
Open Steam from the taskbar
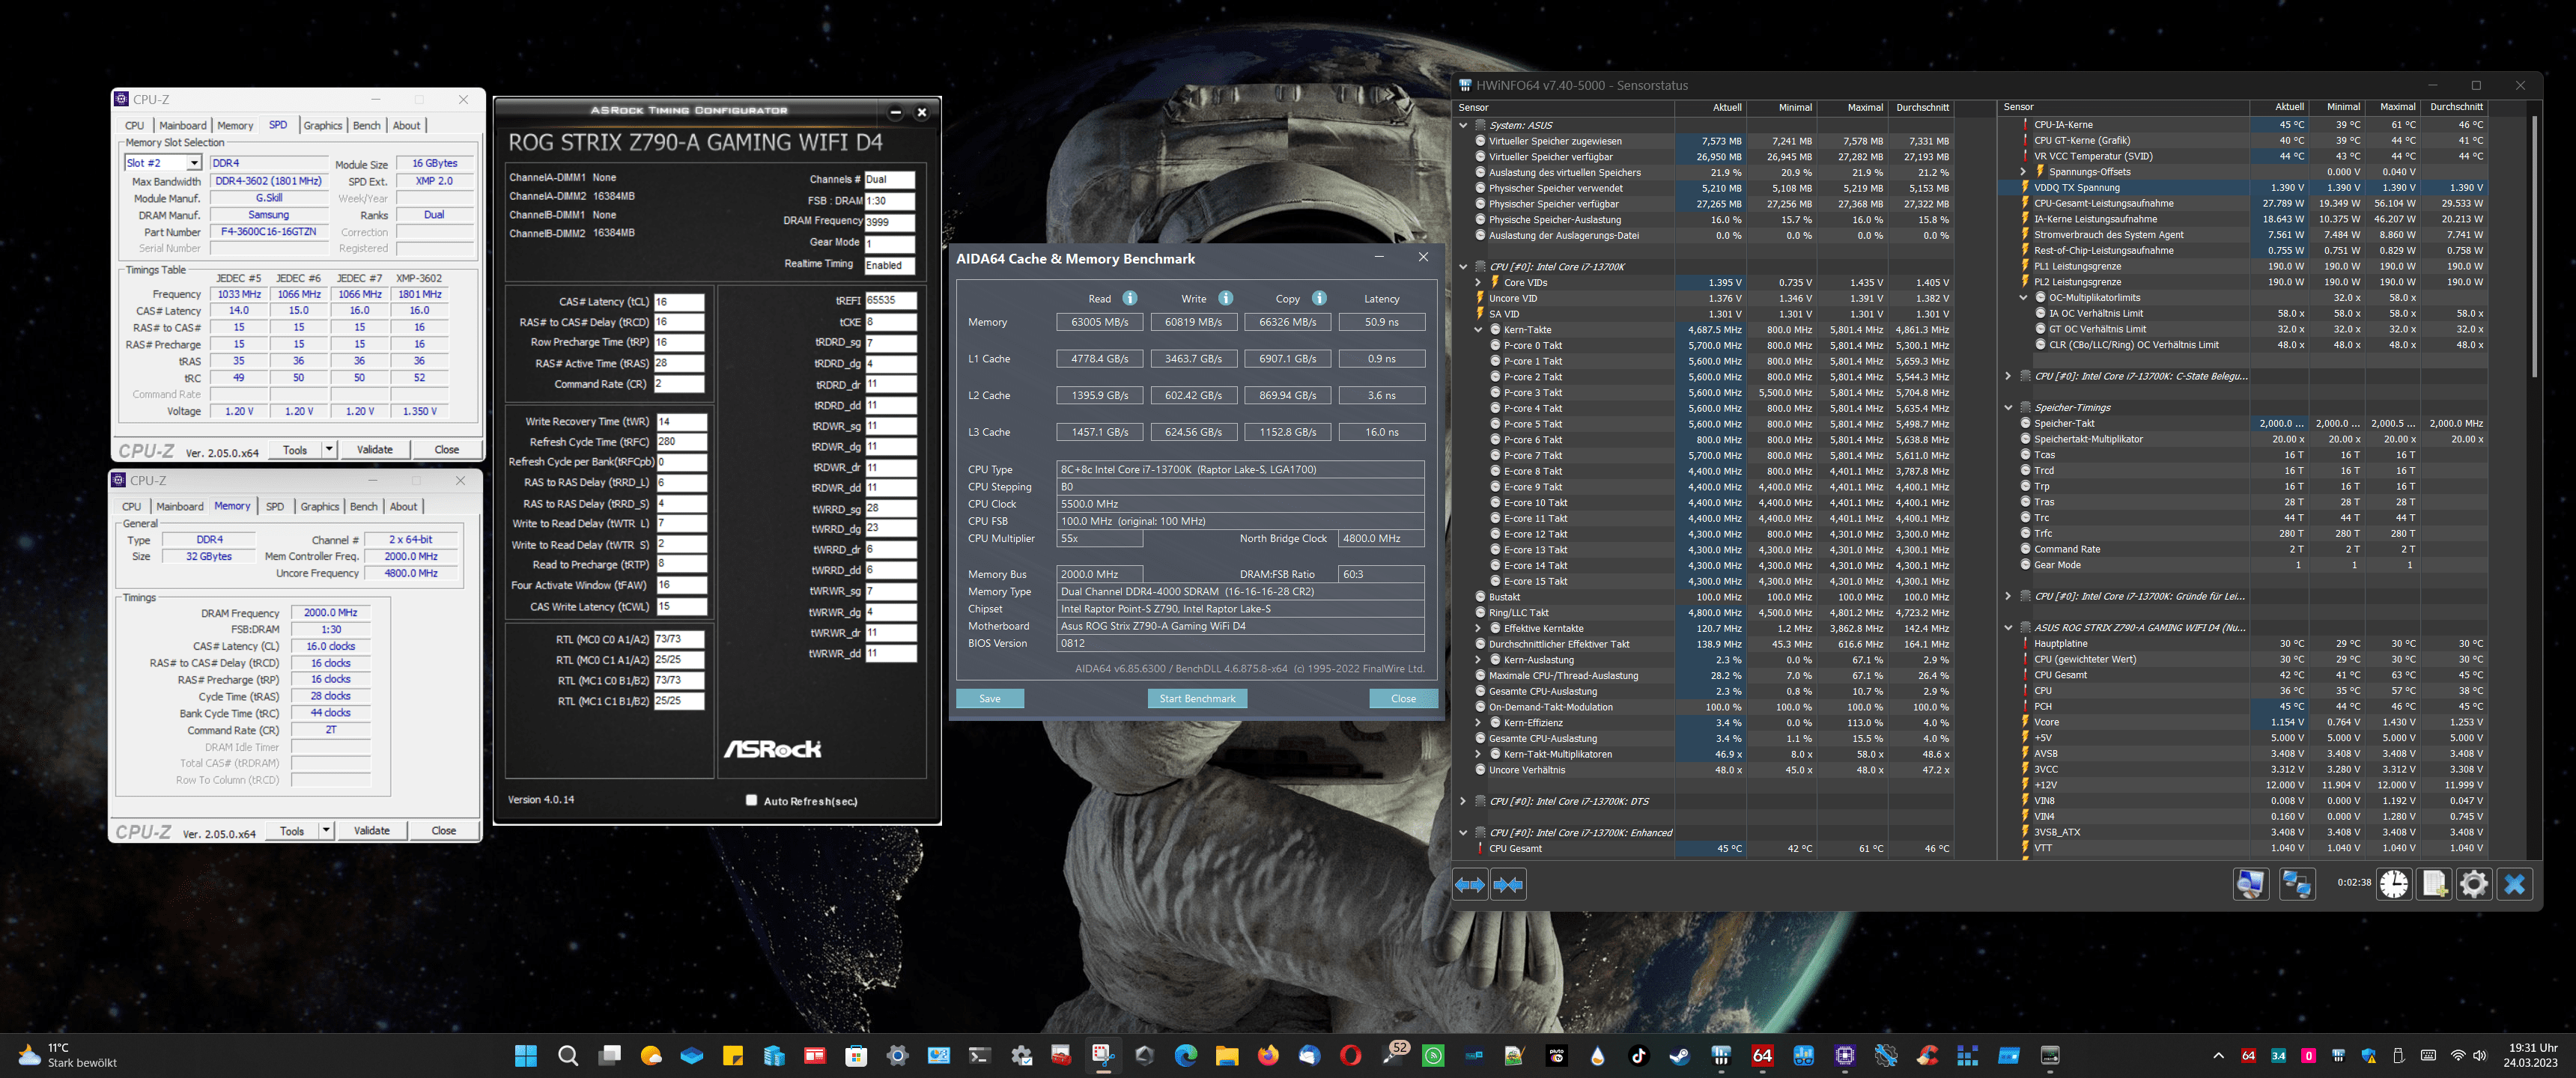(1679, 1055)
